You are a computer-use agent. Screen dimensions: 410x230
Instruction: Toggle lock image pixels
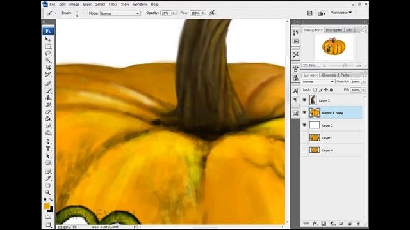pos(320,89)
